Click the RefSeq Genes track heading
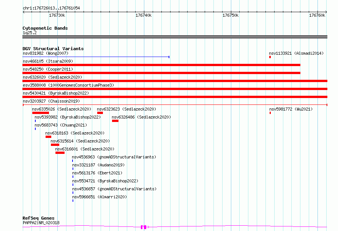Viewport: 338px width, 231px height. click(x=38, y=218)
